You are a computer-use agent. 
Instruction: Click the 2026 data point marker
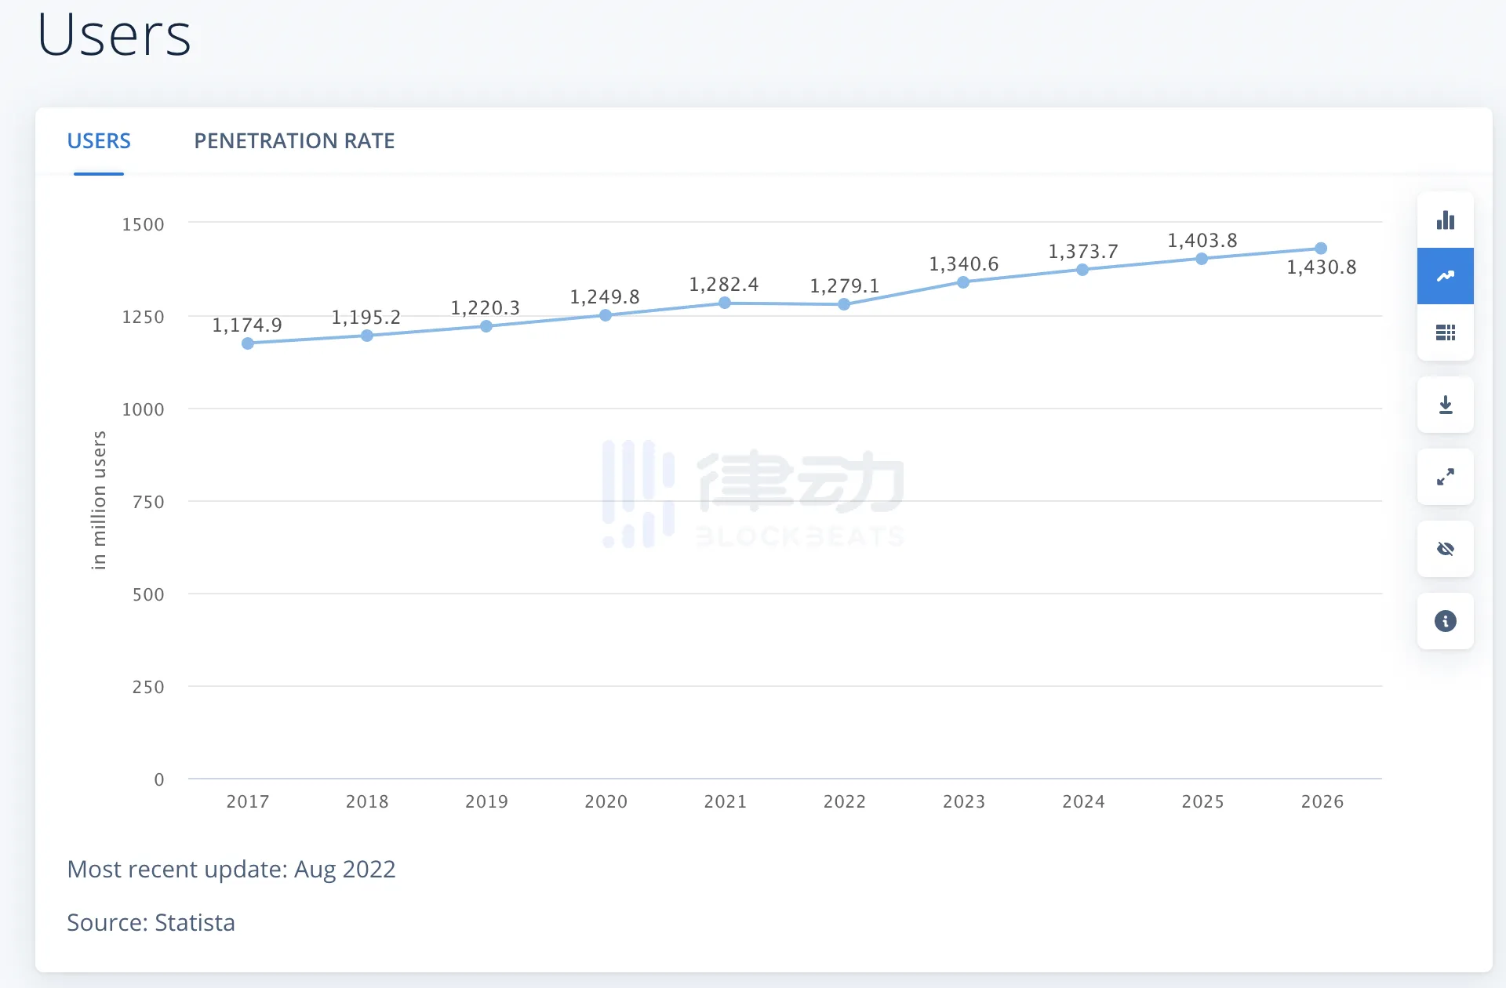(x=1321, y=249)
